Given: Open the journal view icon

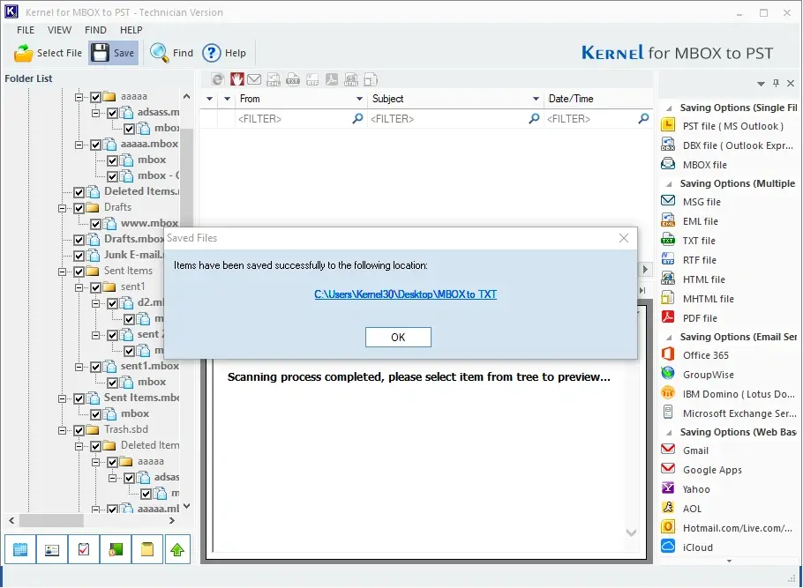Looking at the screenshot, I should (x=116, y=549).
